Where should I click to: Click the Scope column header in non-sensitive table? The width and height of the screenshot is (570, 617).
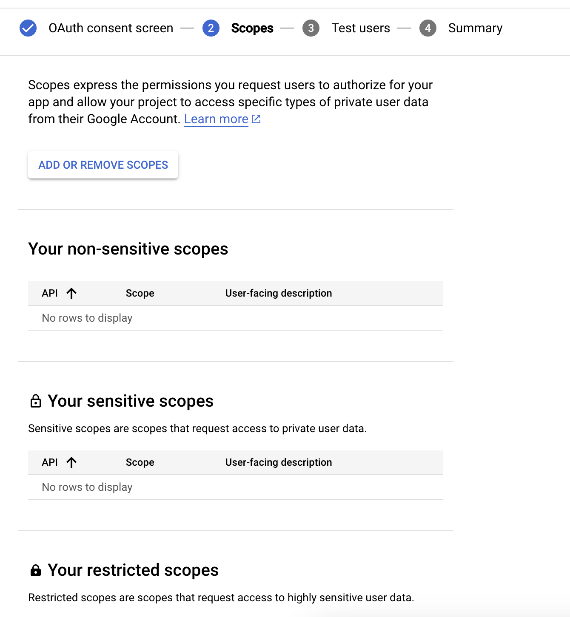tap(140, 293)
